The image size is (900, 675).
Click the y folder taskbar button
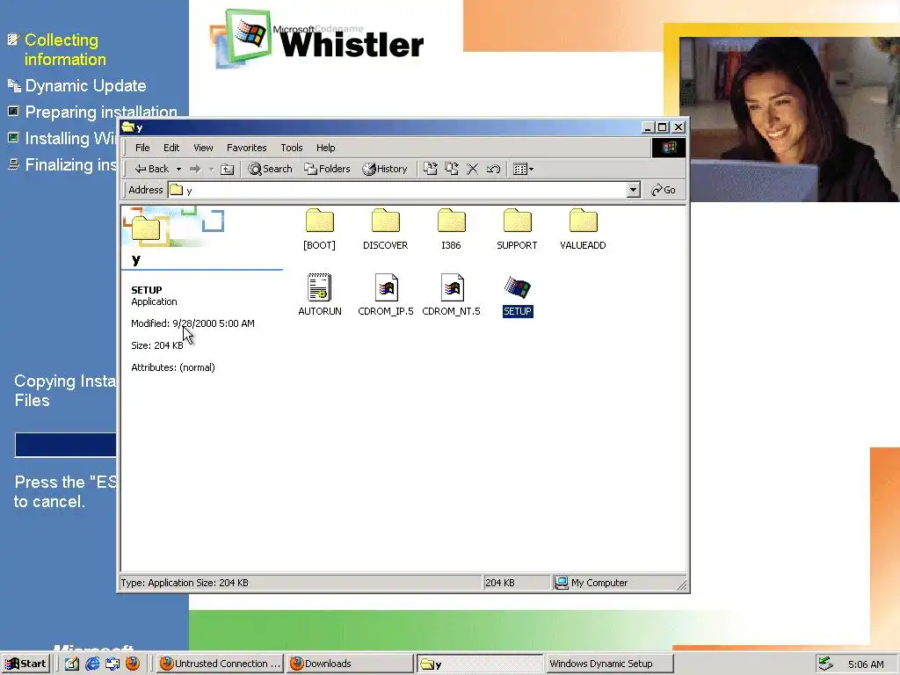click(480, 664)
